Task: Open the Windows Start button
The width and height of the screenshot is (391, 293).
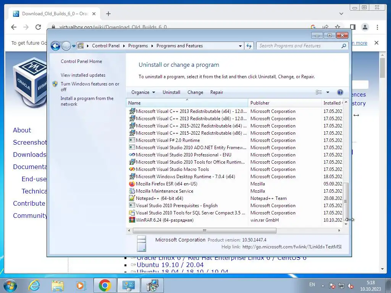Action: [x=10, y=285]
